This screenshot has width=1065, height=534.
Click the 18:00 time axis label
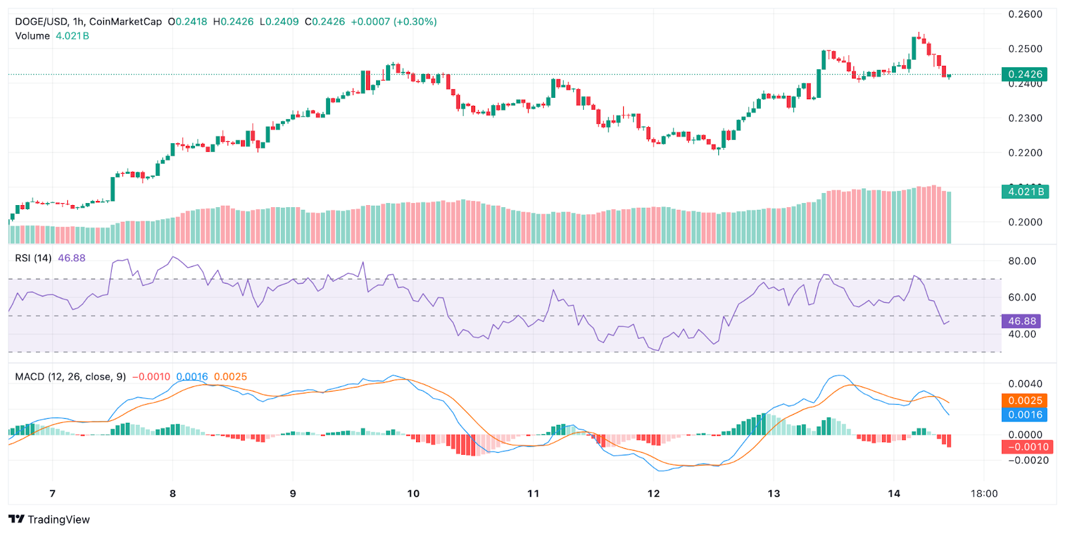[x=984, y=493]
